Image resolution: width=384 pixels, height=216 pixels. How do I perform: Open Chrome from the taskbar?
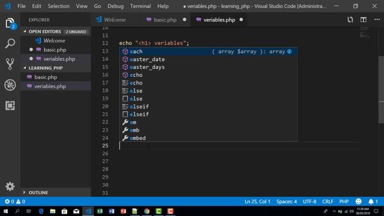click(146, 211)
